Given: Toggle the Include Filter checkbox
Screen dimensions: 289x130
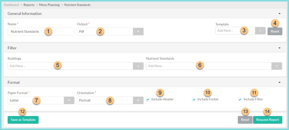Looking at the screenshot, I should pos(240,99).
